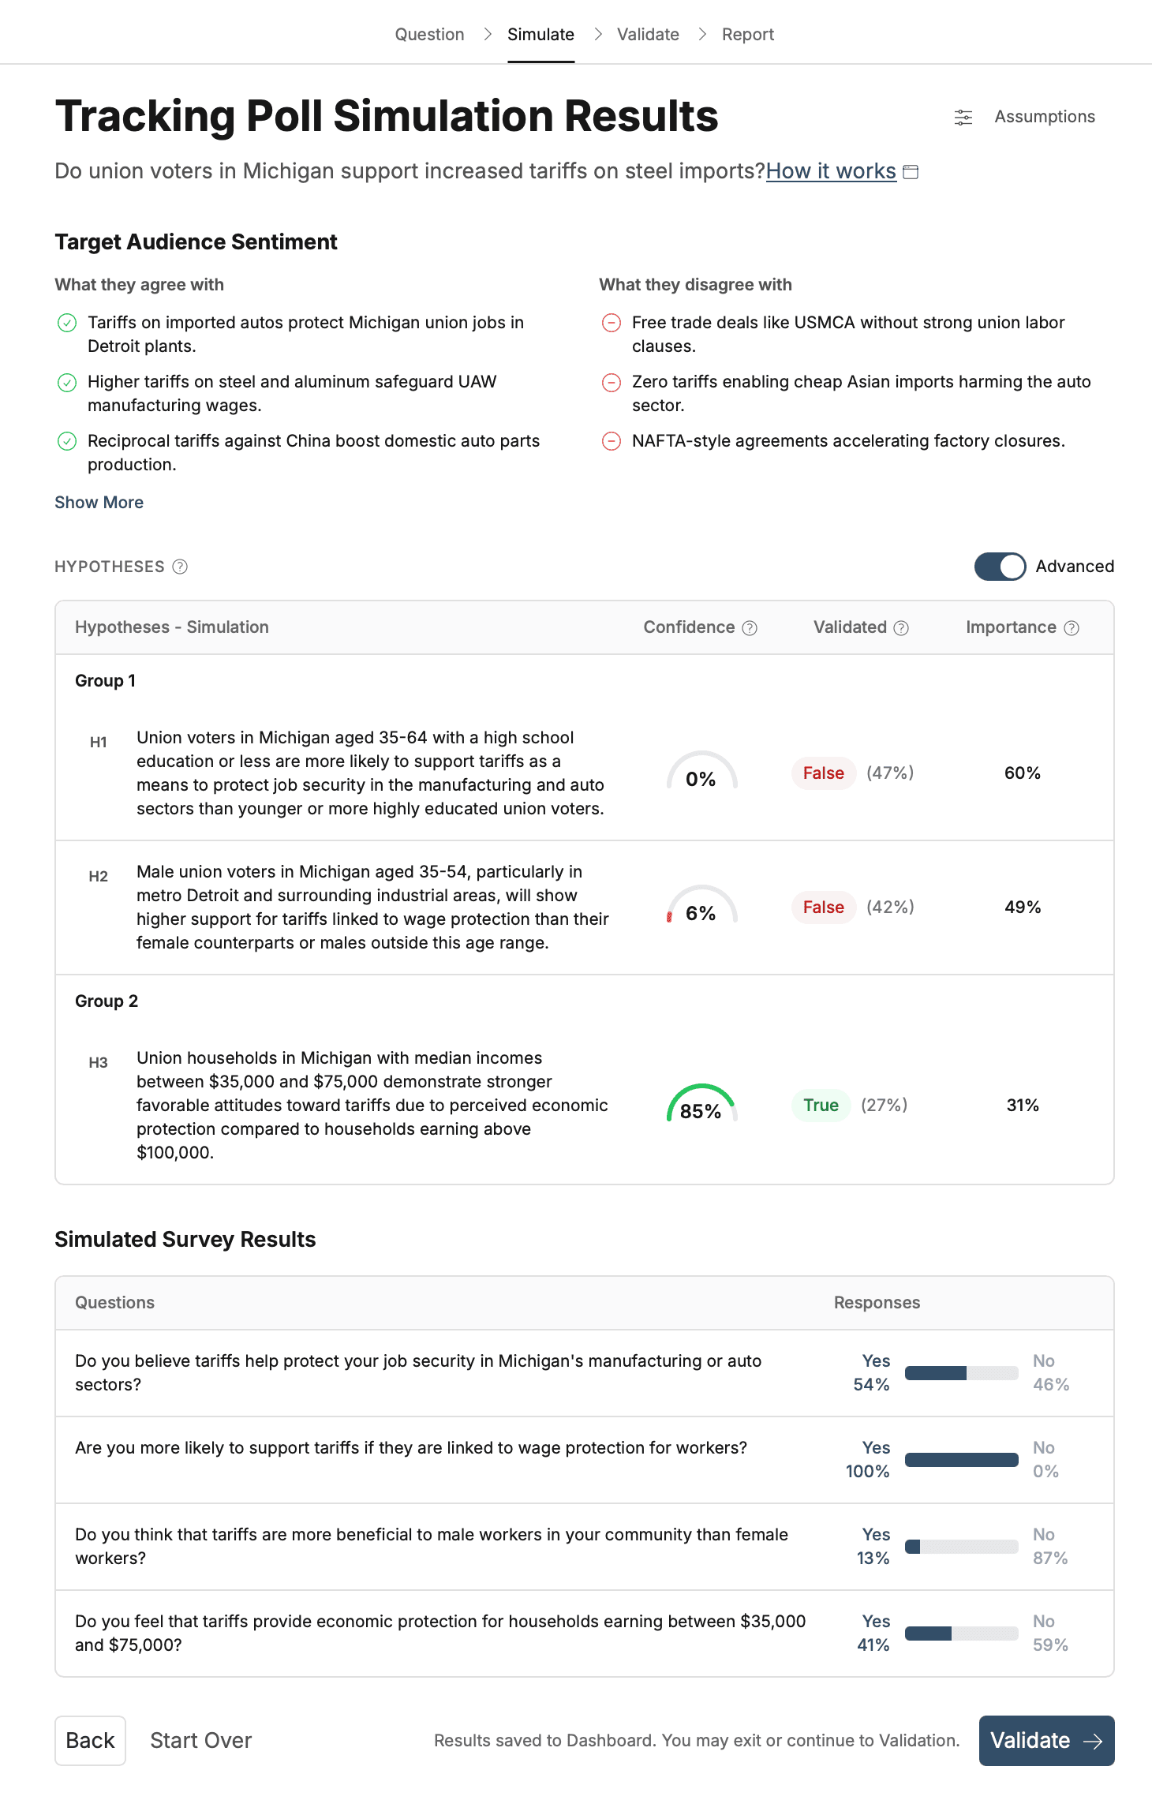Select the H2 hypothesis row
Viewport: 1152px width, 1815px height.
click(x=372, y=907)
